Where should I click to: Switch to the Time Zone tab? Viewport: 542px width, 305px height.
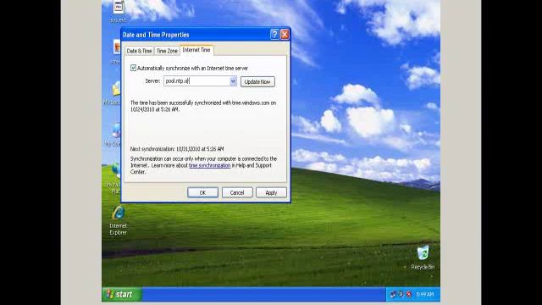167,51
